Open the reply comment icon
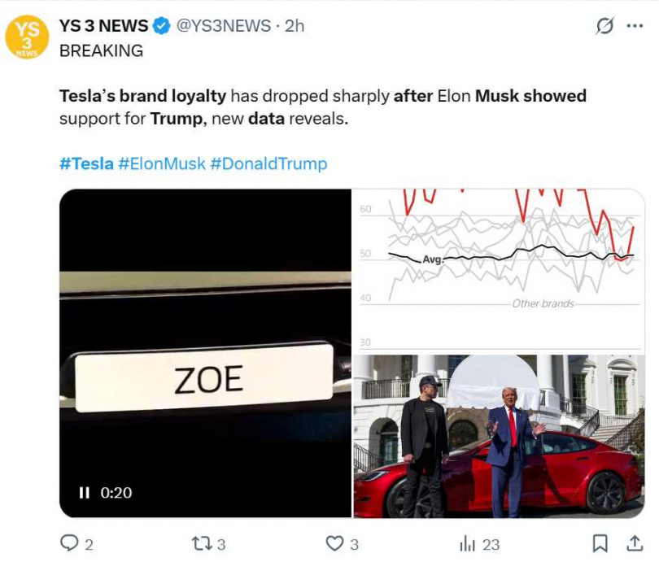 tap(69, 543)
